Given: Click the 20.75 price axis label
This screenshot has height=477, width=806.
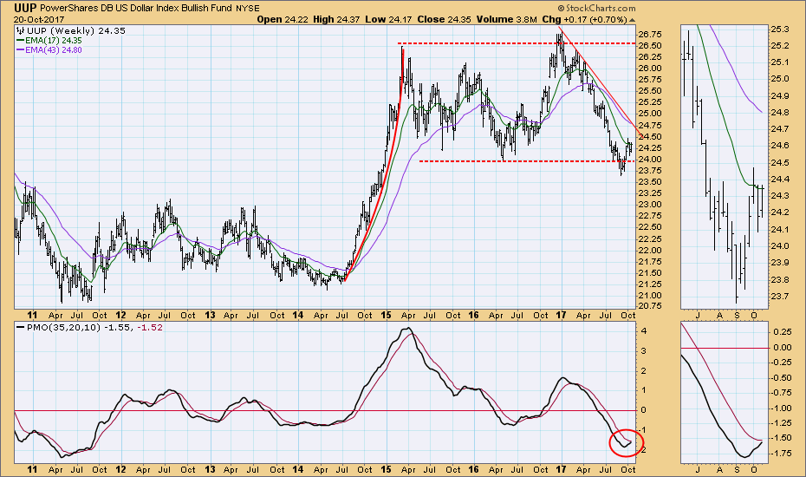Looking at the screenshot, I should (650, 305).
